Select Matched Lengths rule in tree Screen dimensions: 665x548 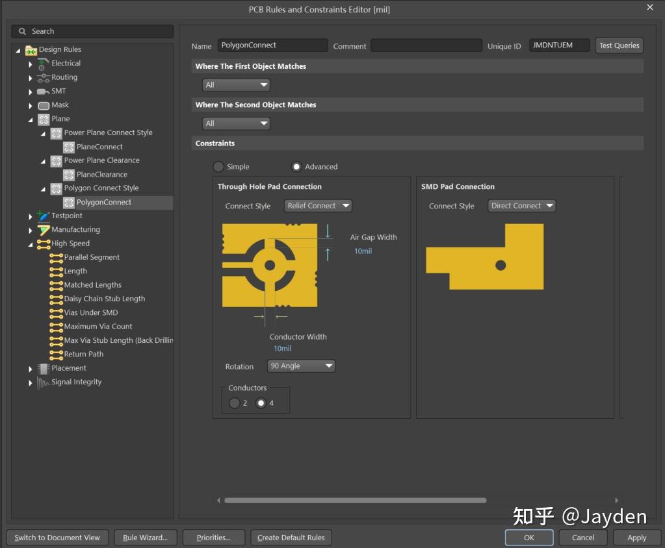[92, 285]
